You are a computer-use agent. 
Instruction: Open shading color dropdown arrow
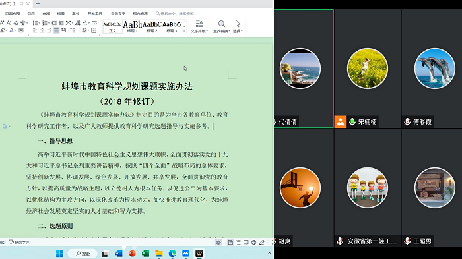[88, 30]
